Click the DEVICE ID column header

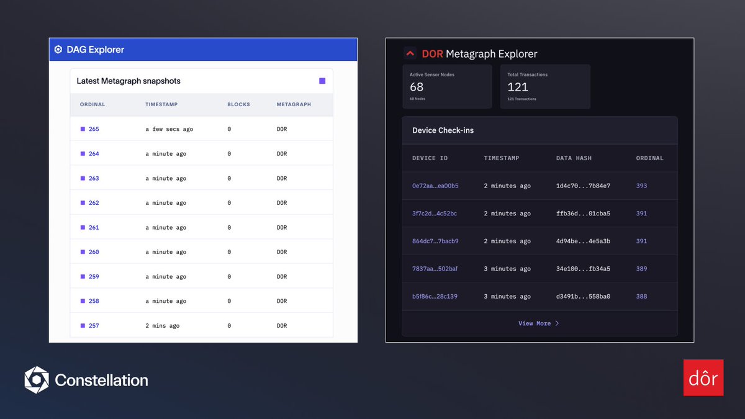tap(430, 158)
